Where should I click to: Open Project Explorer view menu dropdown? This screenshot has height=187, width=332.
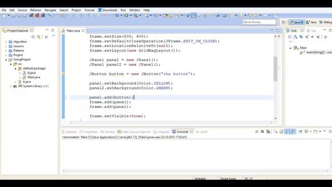coord(53,36)
